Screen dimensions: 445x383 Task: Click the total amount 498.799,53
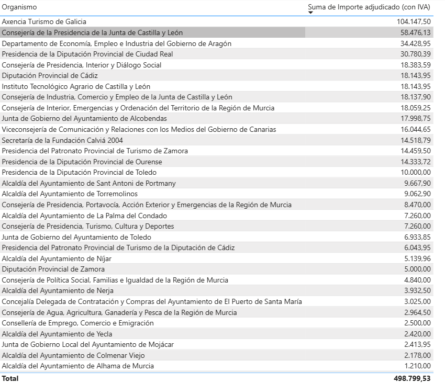412,378
